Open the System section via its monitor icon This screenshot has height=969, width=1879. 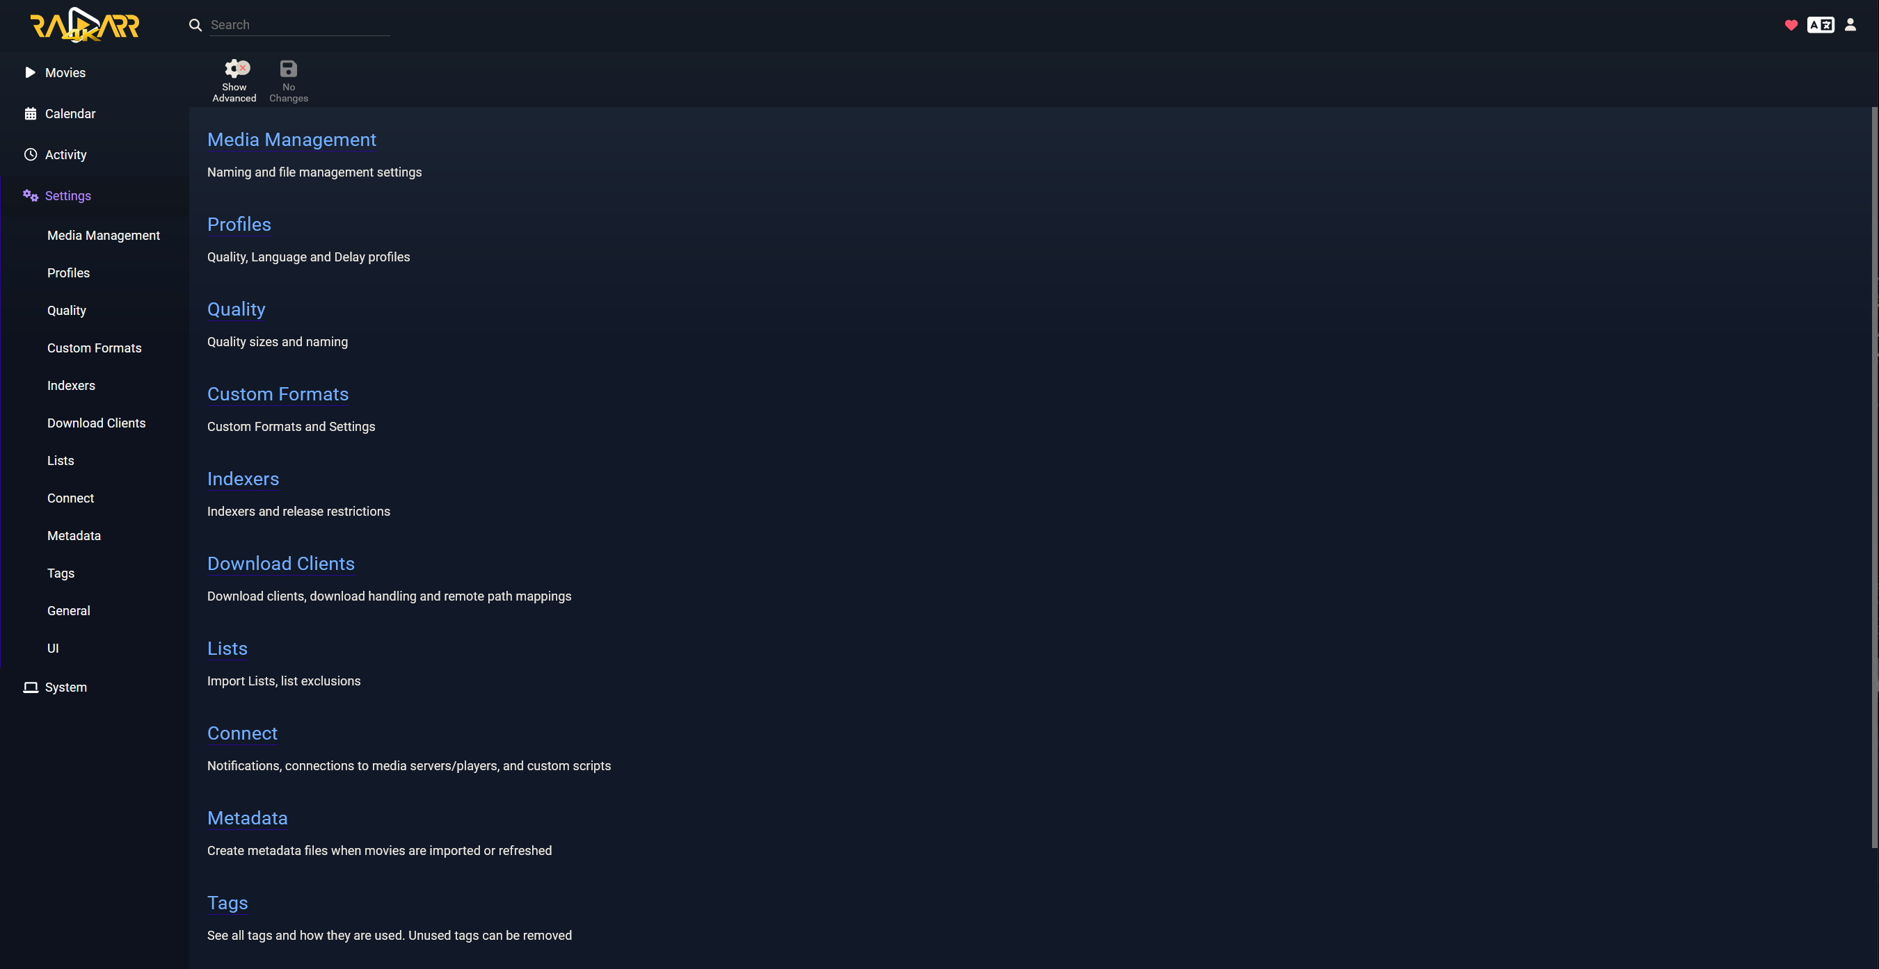click(x=31, y=687)
